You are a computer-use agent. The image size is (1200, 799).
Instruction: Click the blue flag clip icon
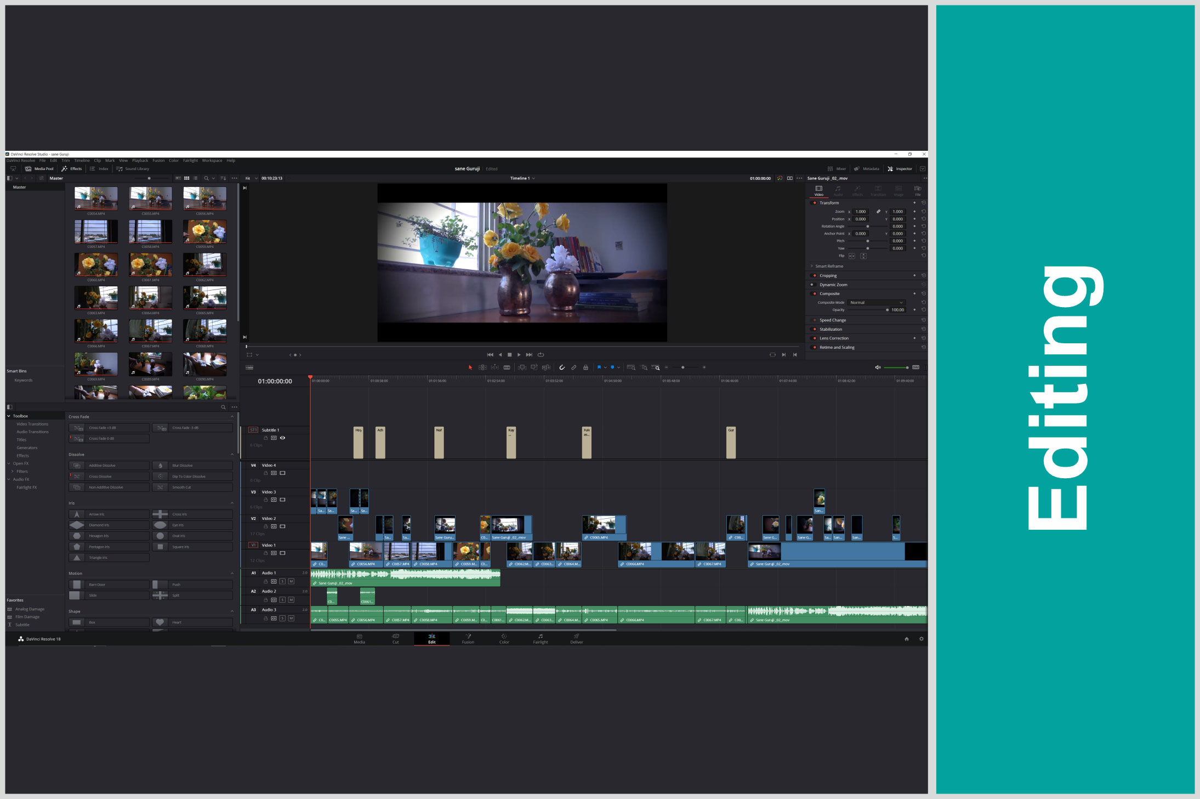599,367
